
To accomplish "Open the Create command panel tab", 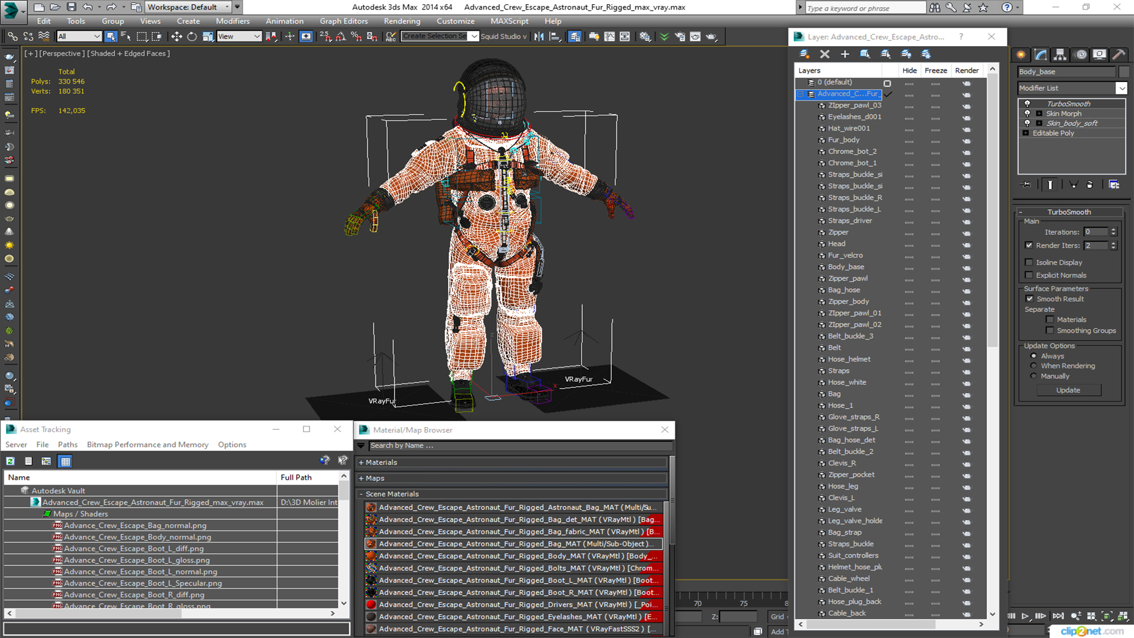I will [x=1021, y=54].
